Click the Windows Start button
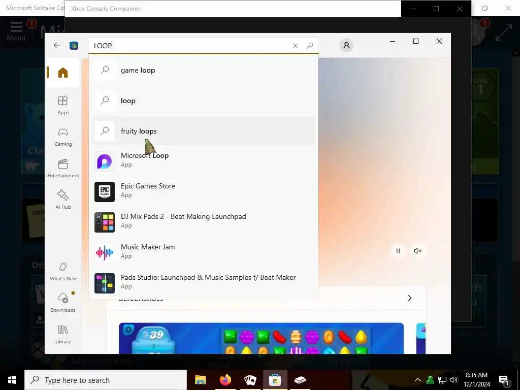Screen dimensions: 520x390 click(x=12, y=380)
